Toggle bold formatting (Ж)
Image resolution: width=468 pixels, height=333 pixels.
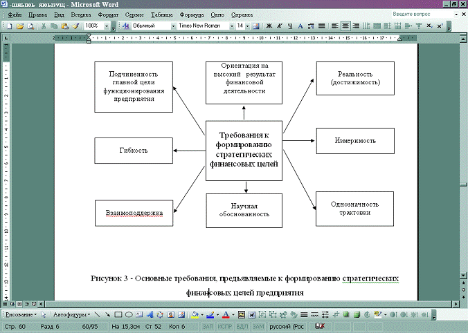click(269, 26)
